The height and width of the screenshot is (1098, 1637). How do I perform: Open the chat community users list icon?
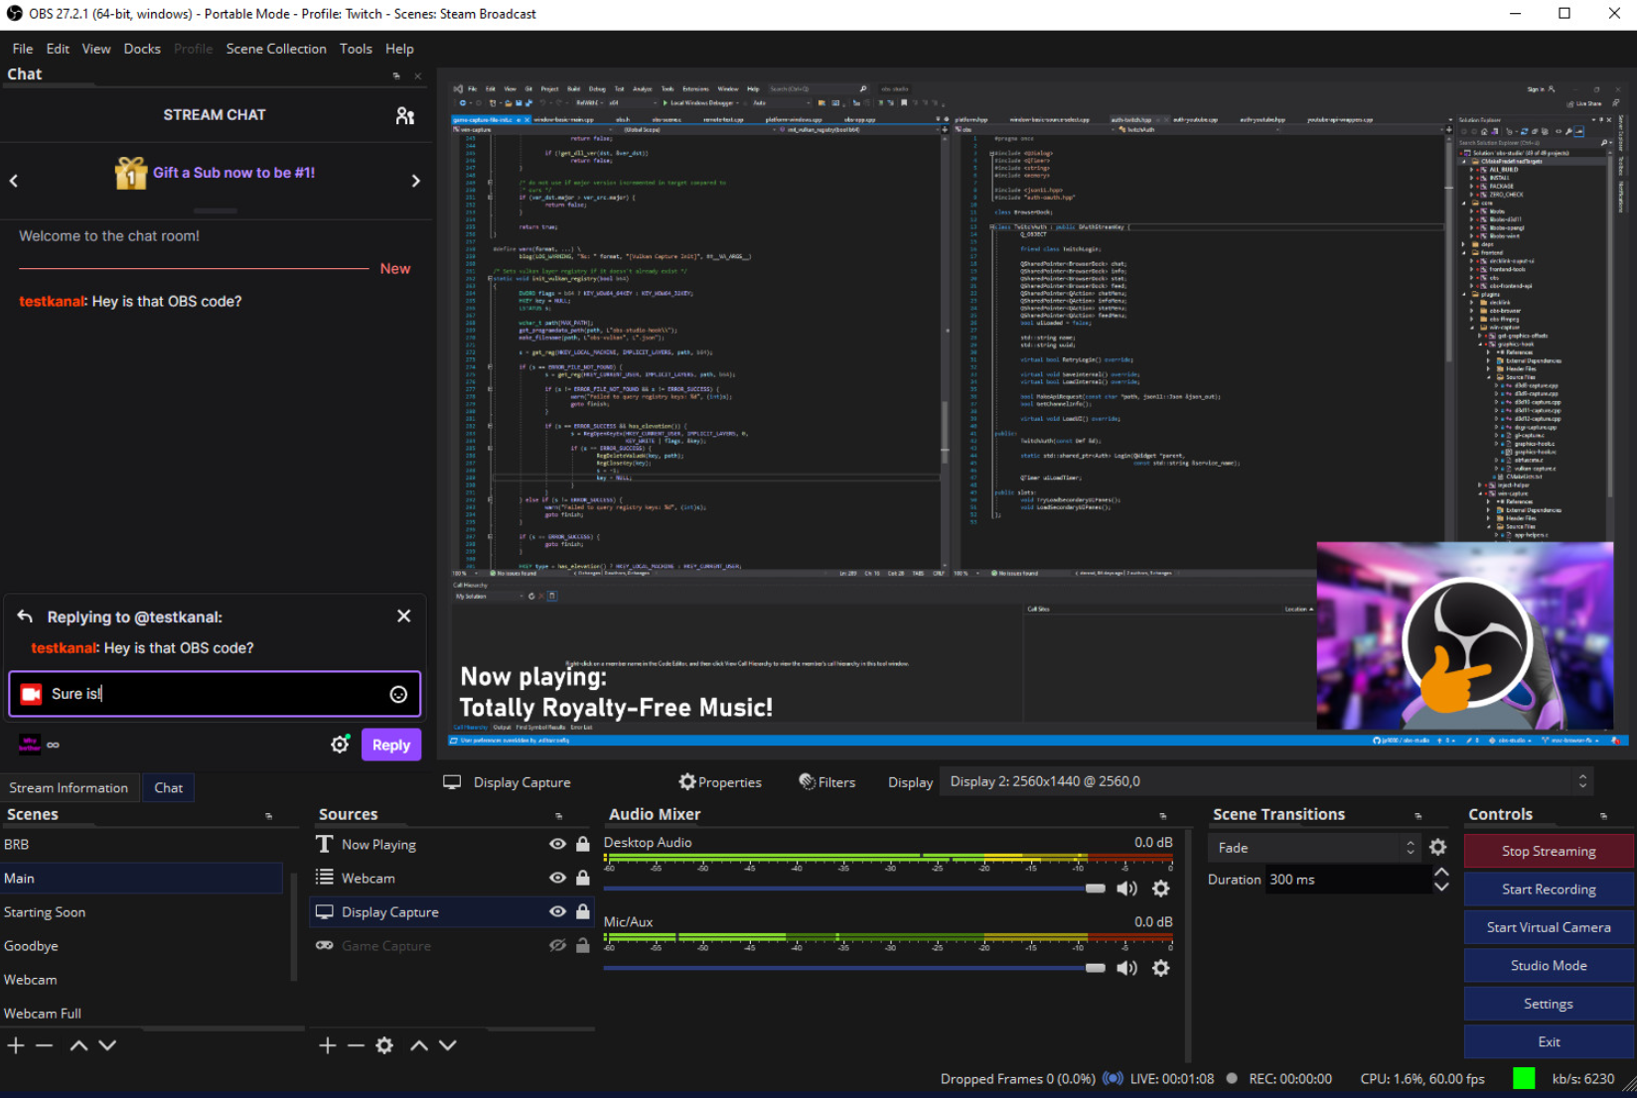click(404, 116)
